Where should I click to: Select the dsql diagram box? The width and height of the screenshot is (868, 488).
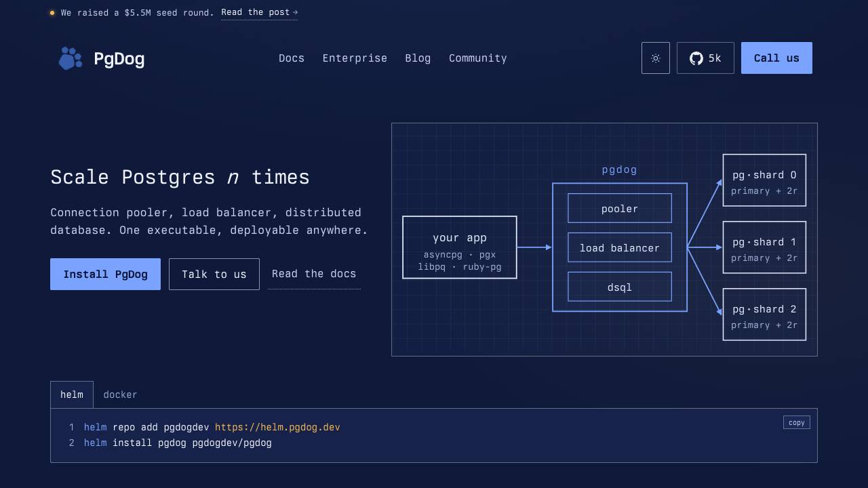point(620,287)
